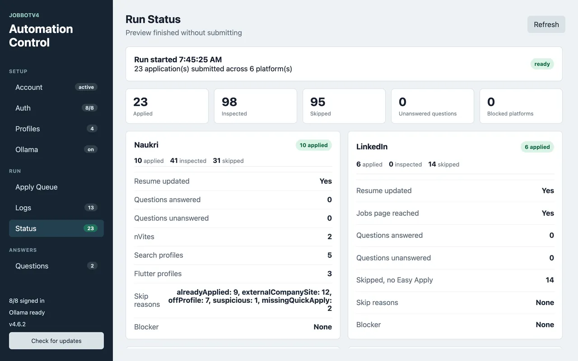
Task: Click the '13' badge beside Logs
Action: [x=91, y=208]
